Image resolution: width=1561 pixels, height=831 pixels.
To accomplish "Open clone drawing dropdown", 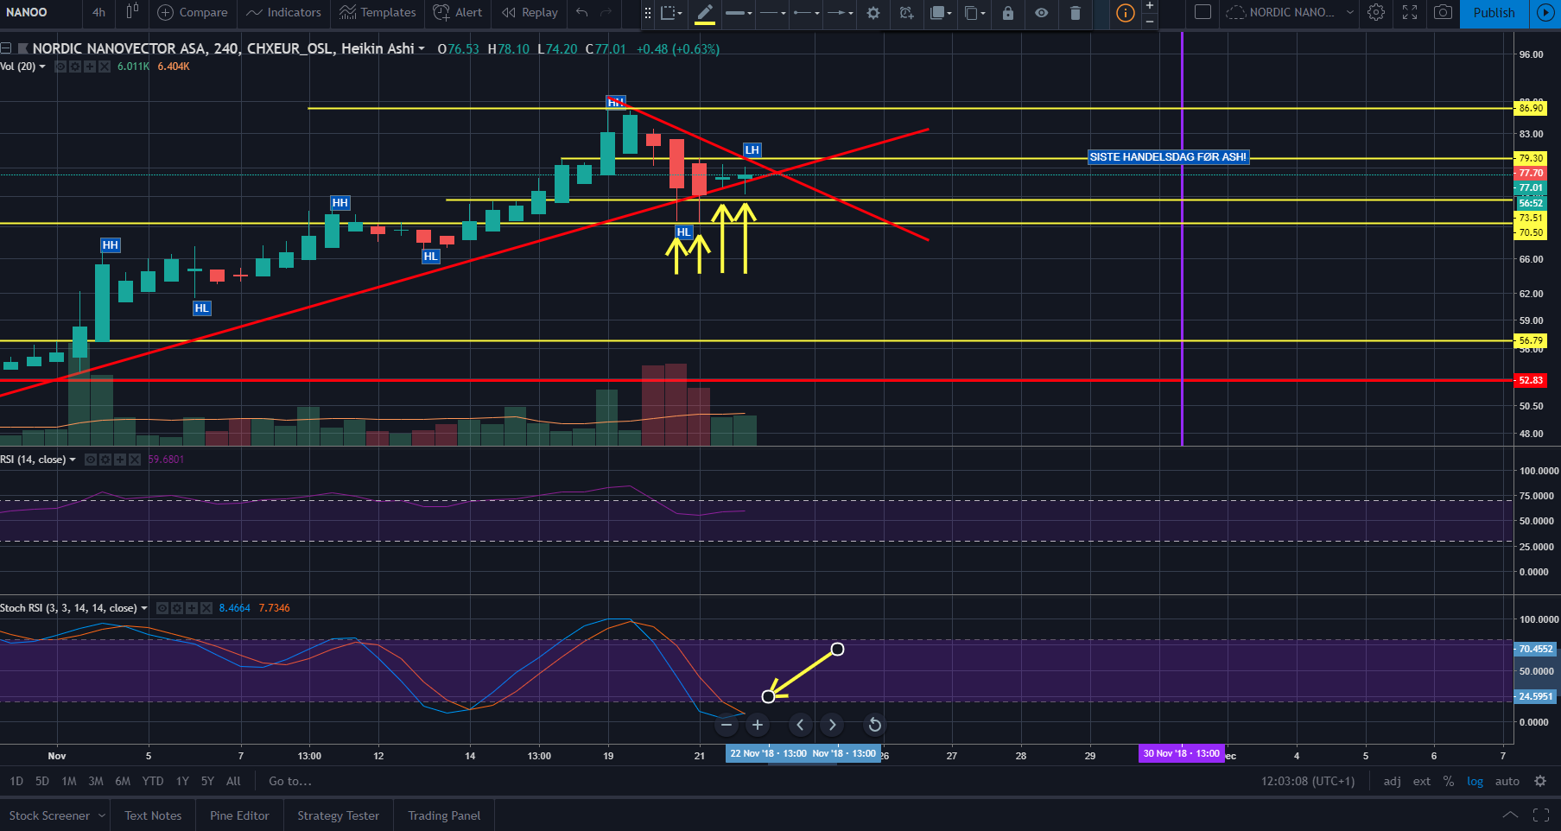I will click(974, 13).
